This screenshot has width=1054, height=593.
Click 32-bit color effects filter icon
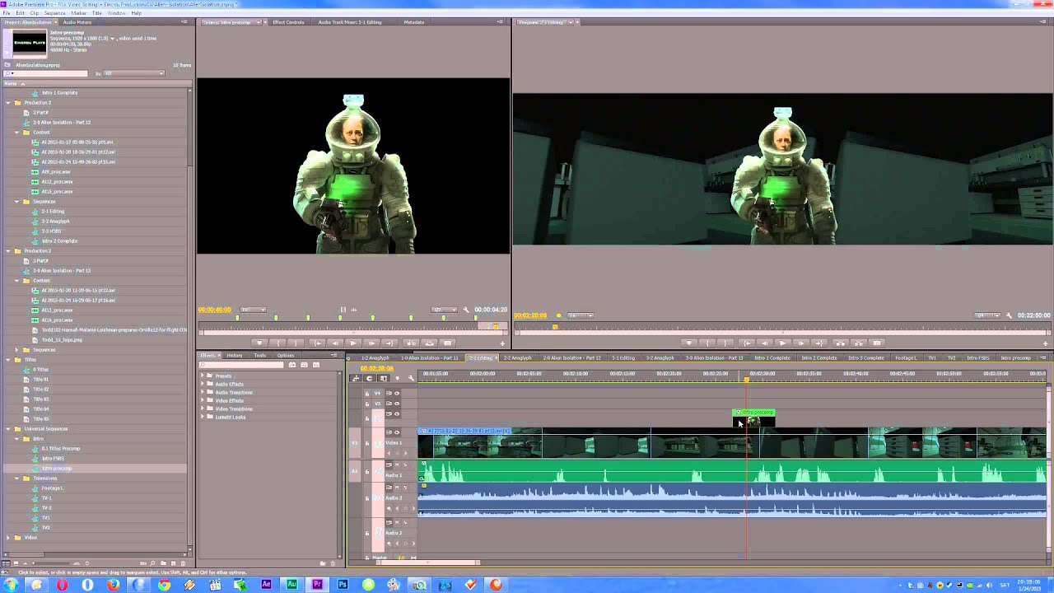click(304, 365)
